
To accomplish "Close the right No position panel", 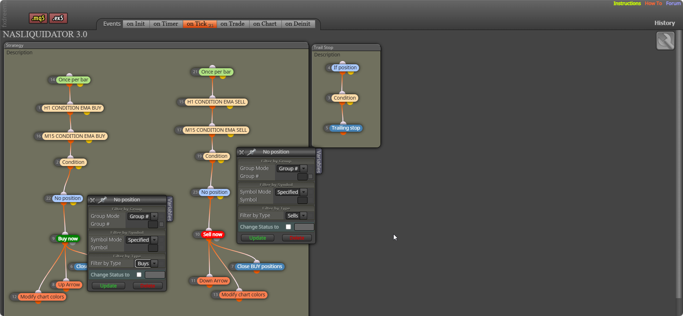I will 241,152.
